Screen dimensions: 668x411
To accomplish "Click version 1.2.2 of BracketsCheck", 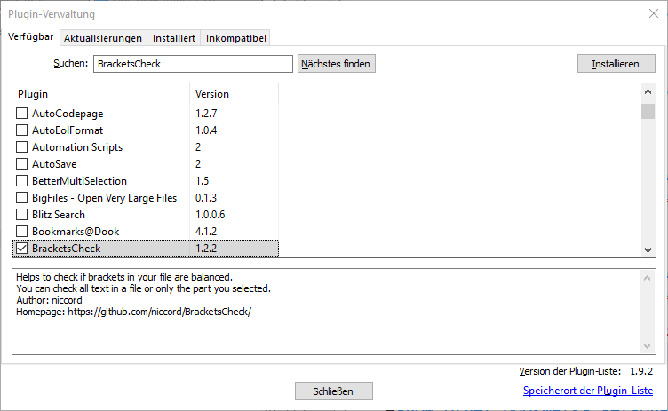I will tap(206, 249).
